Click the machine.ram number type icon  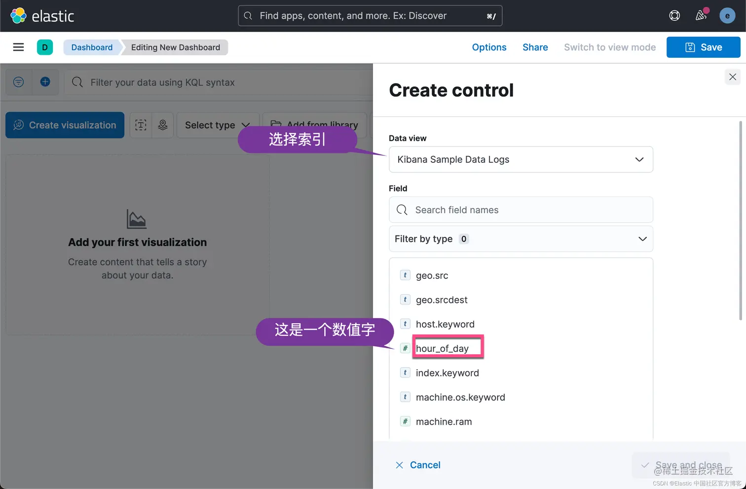click(x=405, y=421)
